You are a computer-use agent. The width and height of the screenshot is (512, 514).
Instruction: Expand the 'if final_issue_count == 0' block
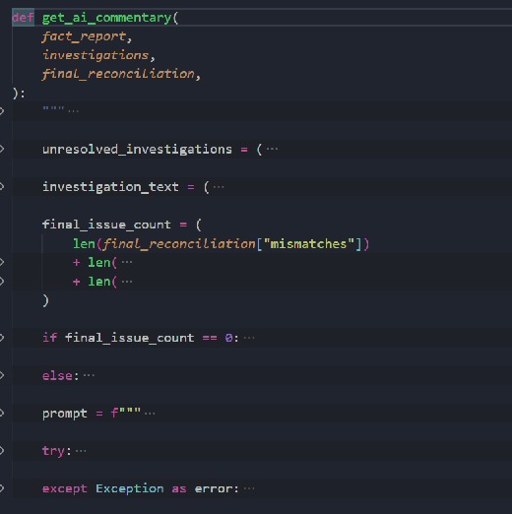(2, 338)
